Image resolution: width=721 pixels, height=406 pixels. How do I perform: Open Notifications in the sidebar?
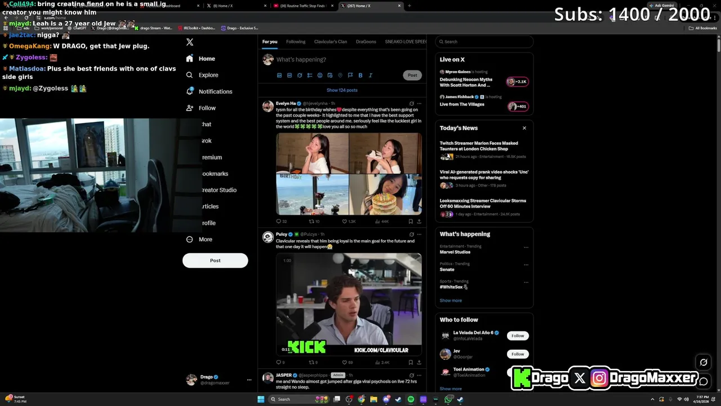coord(209,91)
